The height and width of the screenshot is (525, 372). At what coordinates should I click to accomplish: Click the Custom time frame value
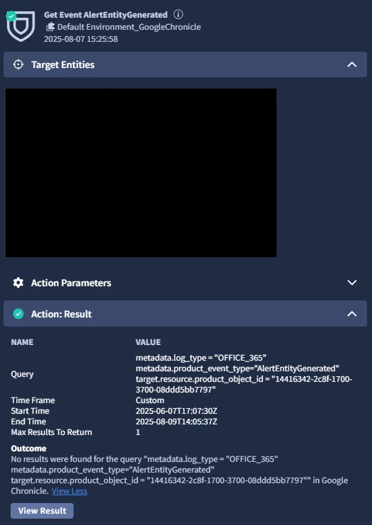[x=150, y=400]
